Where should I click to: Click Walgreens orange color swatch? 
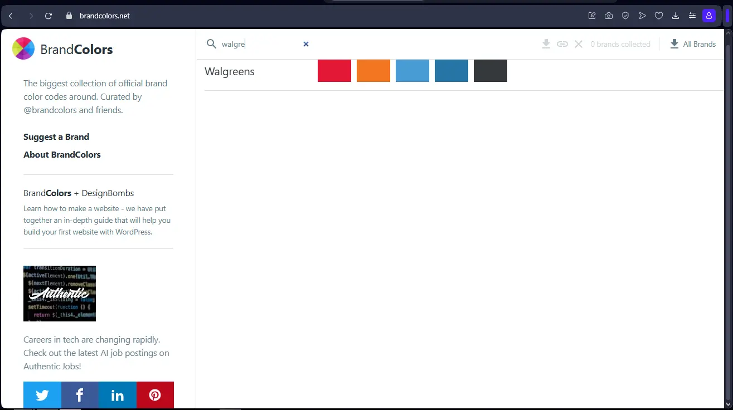tap(373, 71)
